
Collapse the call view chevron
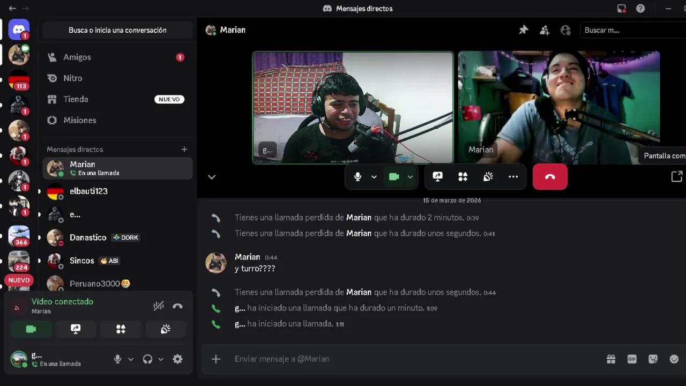pos(212,177)
